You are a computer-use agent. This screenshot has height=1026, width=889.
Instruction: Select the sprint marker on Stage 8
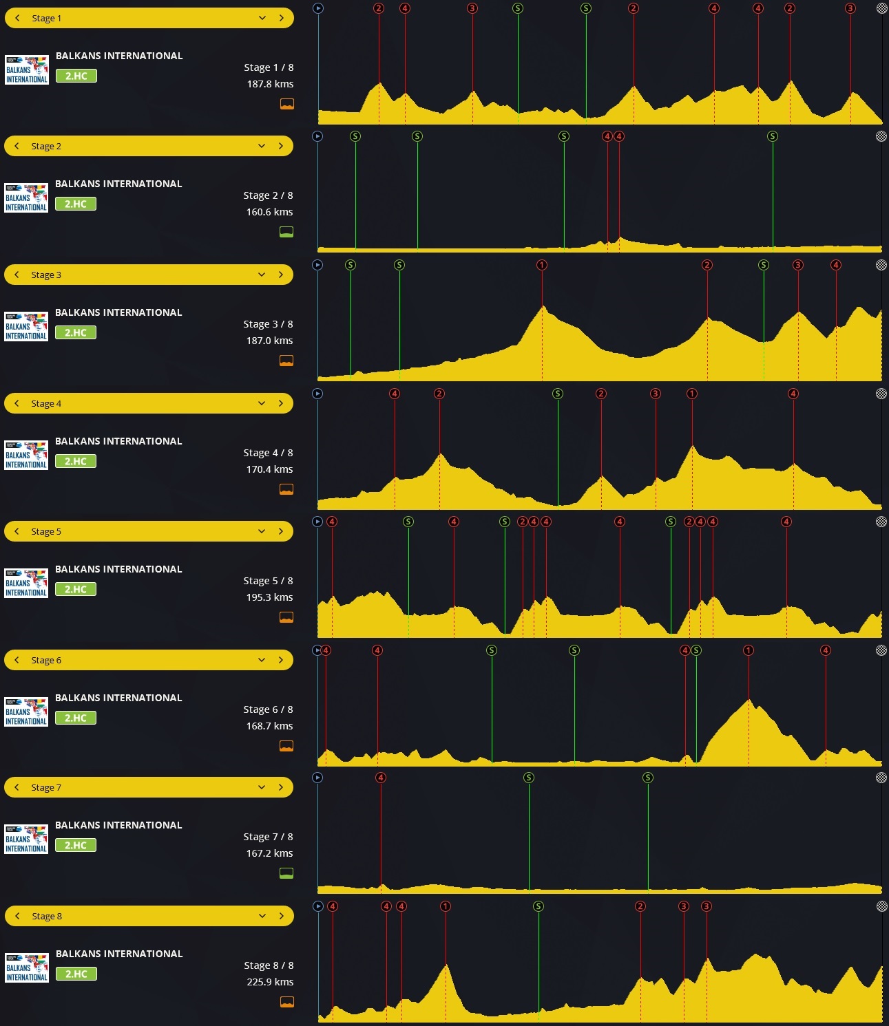pos(538,906)
